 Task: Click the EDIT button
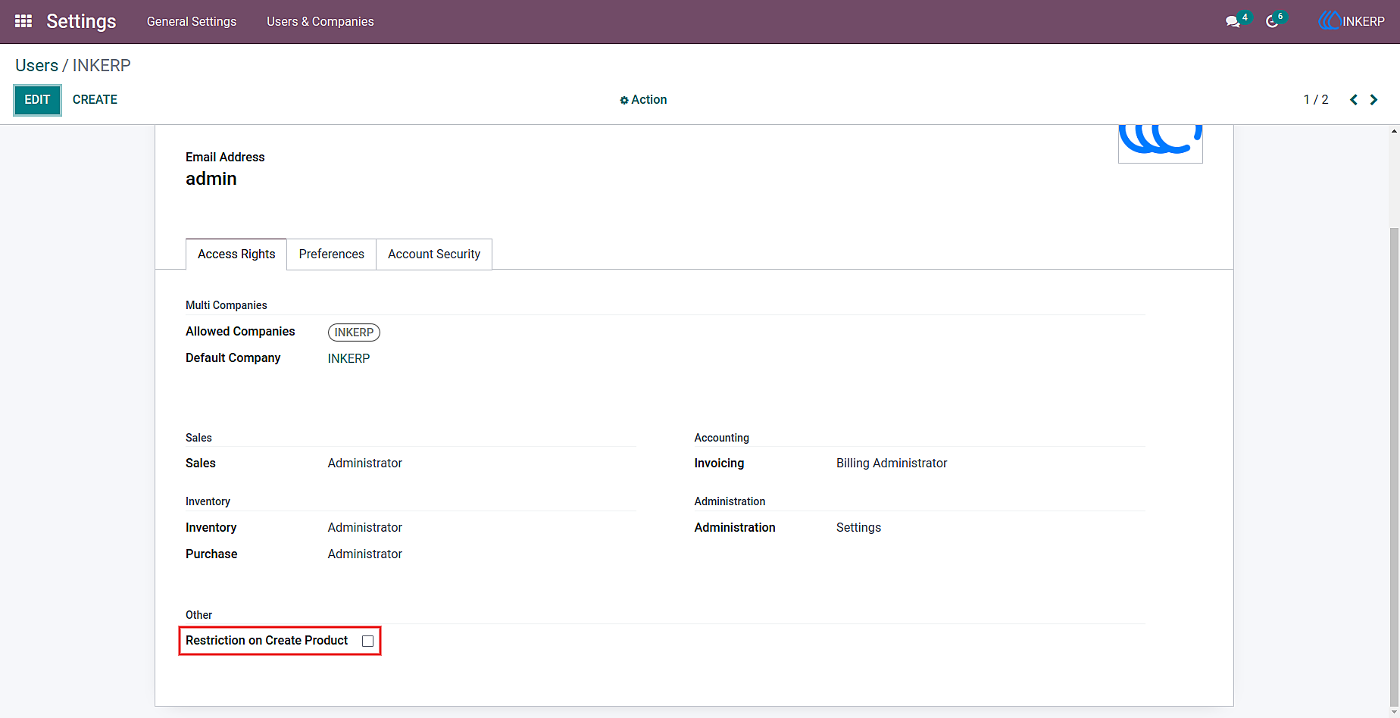(x=37, y=100)
